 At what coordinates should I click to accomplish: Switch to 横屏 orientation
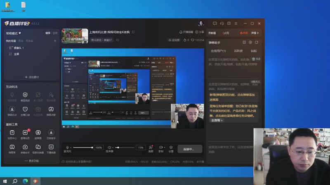(x=48, y=33)
